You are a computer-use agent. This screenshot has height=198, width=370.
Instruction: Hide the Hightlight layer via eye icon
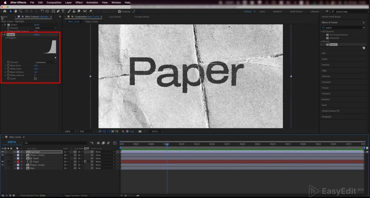(x=3, y=152)
